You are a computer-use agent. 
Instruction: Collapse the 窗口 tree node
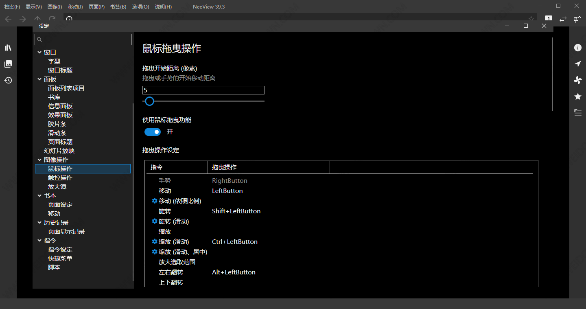pyautogui.click(x=39, y=52)
